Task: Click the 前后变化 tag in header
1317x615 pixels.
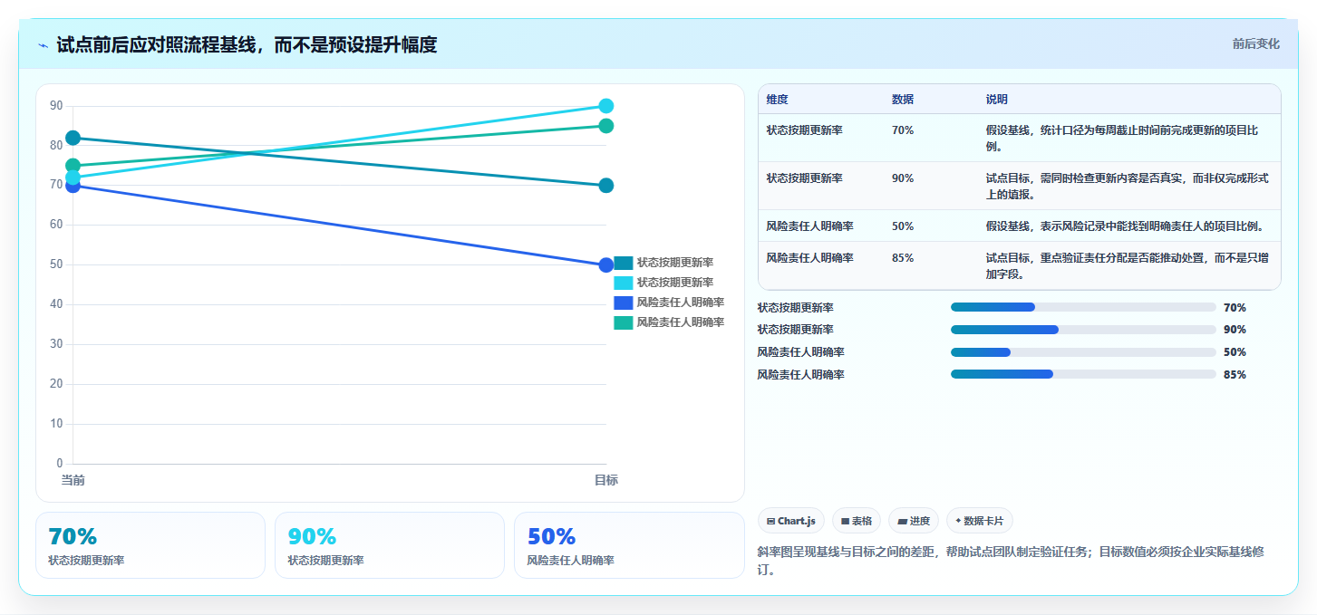Action: (1255, 43)
